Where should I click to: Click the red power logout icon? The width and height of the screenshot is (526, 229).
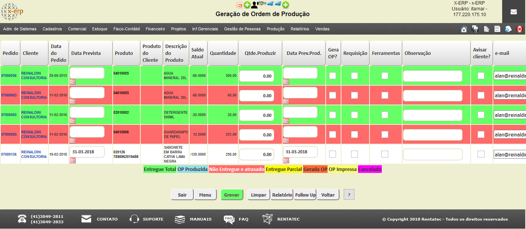[x=519, y=29]
